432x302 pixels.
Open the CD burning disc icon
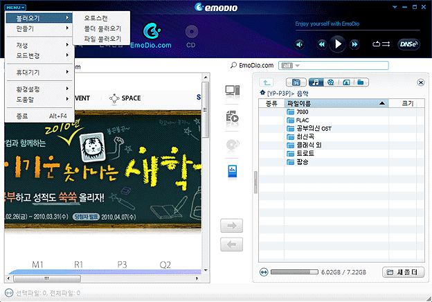click(x=233, y=144)
